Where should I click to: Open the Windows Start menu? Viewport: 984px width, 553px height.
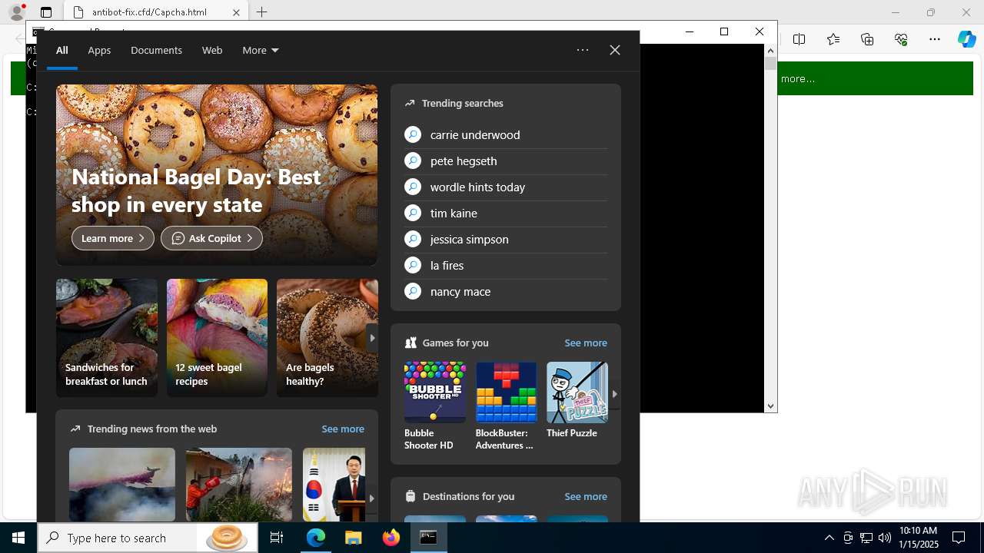pyautogui.click(x=18, y=538)
